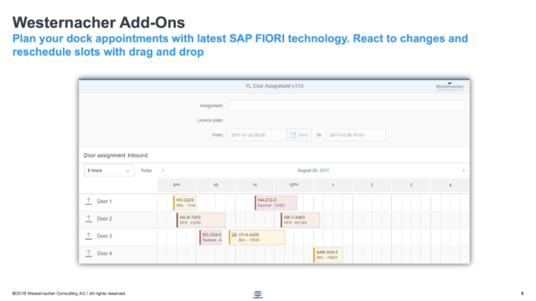The height and width of the screenshot is (301, 536).
Task: Select appointment VY-A-4435 on Door 3
Action: 257,237
